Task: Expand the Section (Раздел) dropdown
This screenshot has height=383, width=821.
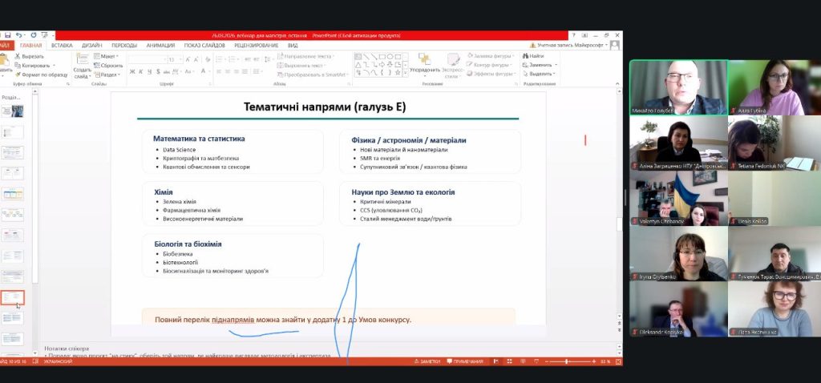Action: [107, 74]
